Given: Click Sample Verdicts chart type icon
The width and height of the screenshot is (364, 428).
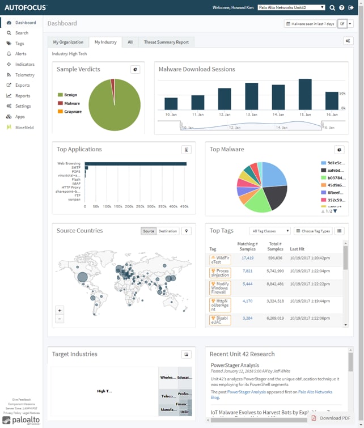Looking at the screenshot, I should point(135,70).
